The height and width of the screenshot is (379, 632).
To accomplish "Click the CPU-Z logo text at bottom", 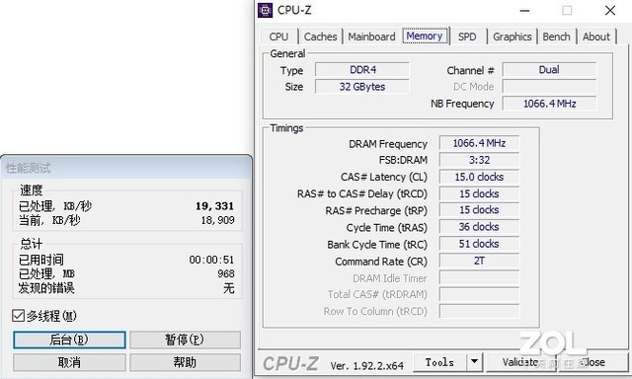I will (290, 363).
